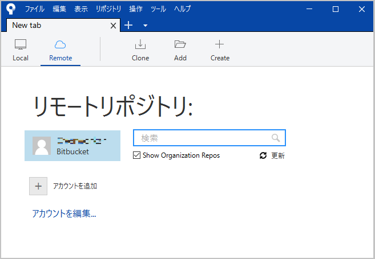Open the リポジトリ menu
Screen dimensions: 375x259
(x=108, y=9)
